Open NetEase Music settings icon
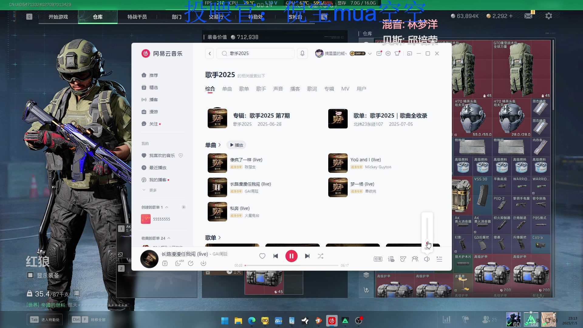 (388, 53)
